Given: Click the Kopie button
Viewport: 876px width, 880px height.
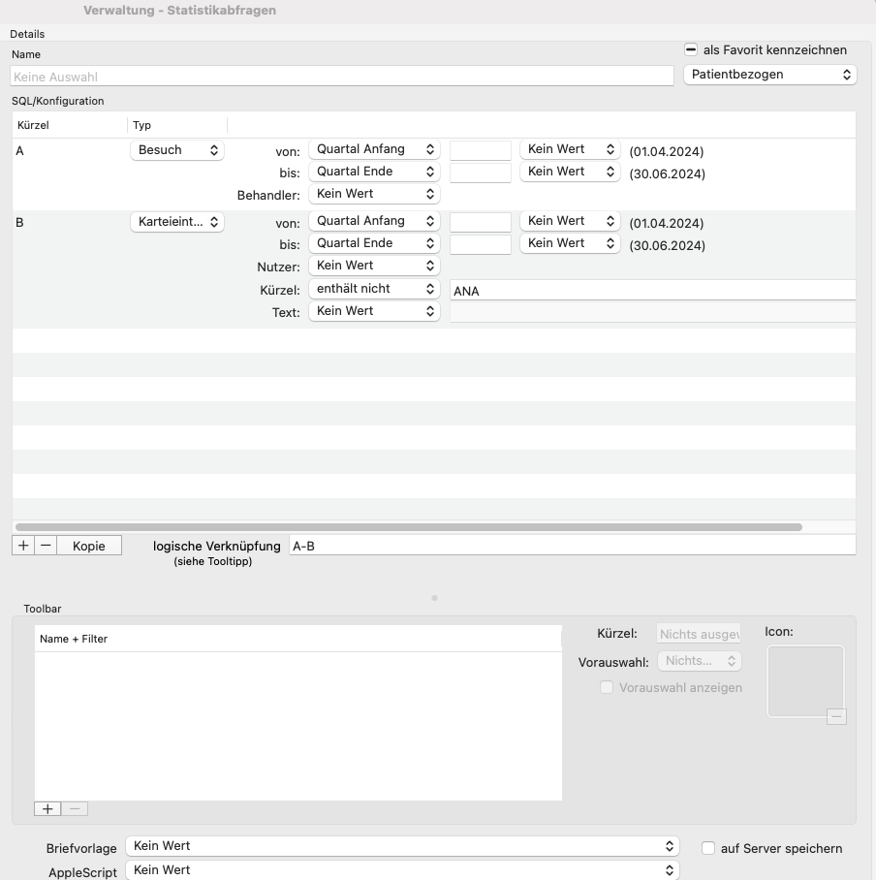Looking at the screenshot, I should [89, 546].
